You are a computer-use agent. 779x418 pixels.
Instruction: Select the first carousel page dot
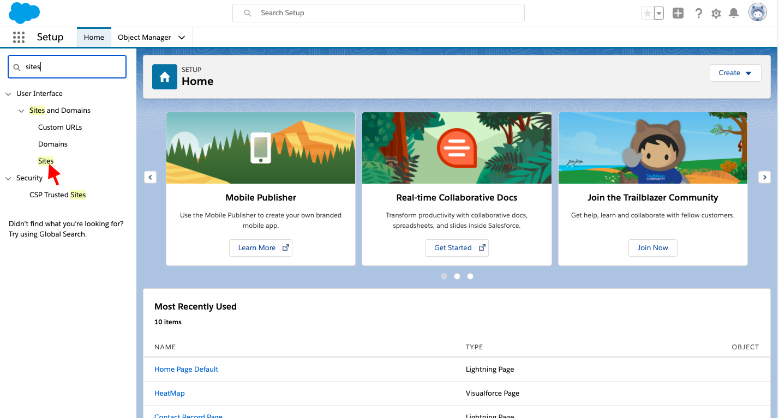click(x=444, y=276)
